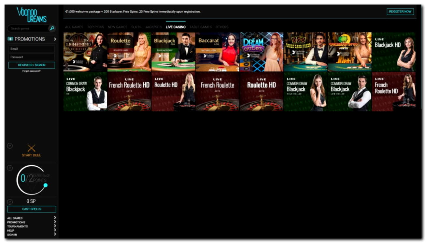Open the Baccarat Live thumbnail

click(x=217, y=52)
